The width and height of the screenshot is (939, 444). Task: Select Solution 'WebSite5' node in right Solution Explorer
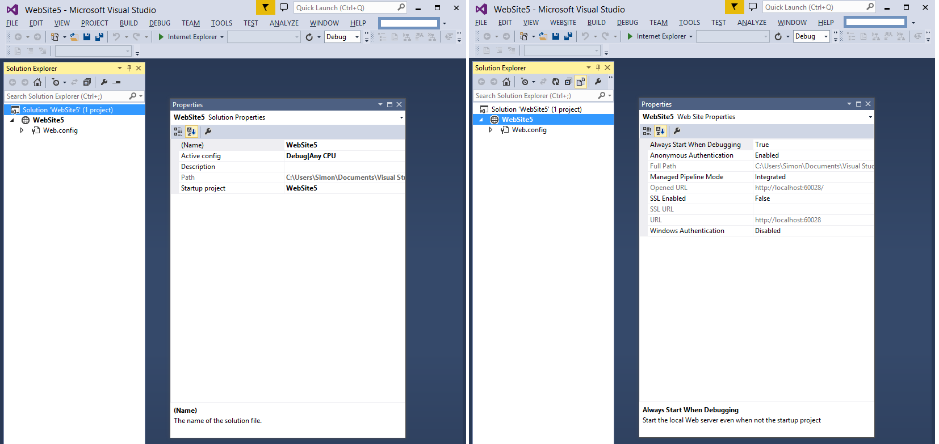tap(536, 109)
